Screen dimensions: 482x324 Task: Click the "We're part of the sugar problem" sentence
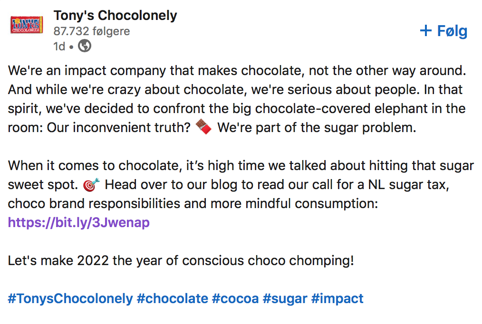pos(317,127)
